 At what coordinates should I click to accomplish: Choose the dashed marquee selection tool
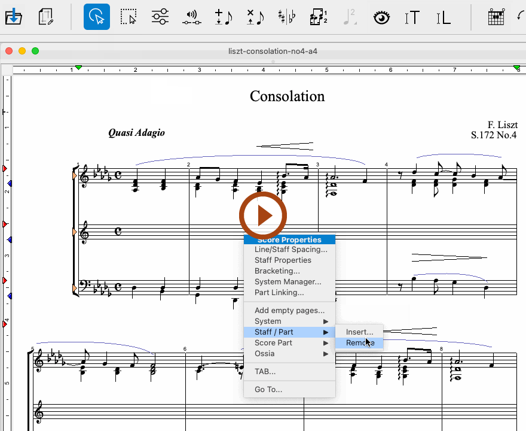[x=128, y=17]
